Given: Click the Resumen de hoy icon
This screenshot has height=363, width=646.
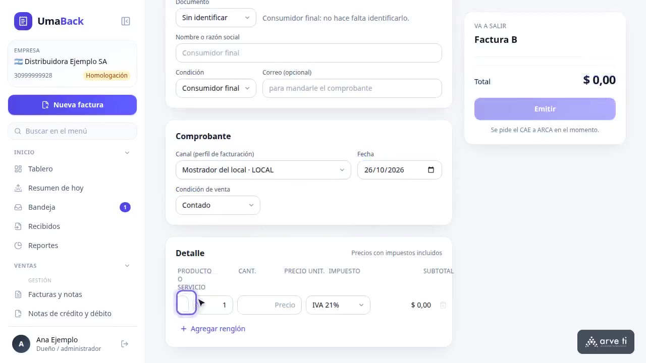Looking at the screenshot, I should [x=18, y=188].
